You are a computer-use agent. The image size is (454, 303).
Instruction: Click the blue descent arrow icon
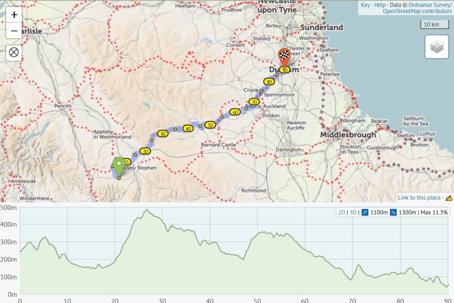coord(394,213)
